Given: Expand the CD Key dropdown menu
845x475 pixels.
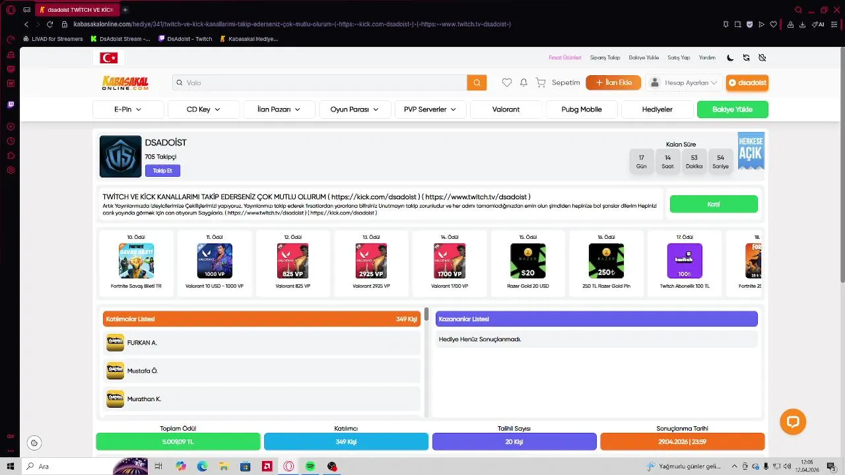Looking at the screenshot, I should 203,110.
